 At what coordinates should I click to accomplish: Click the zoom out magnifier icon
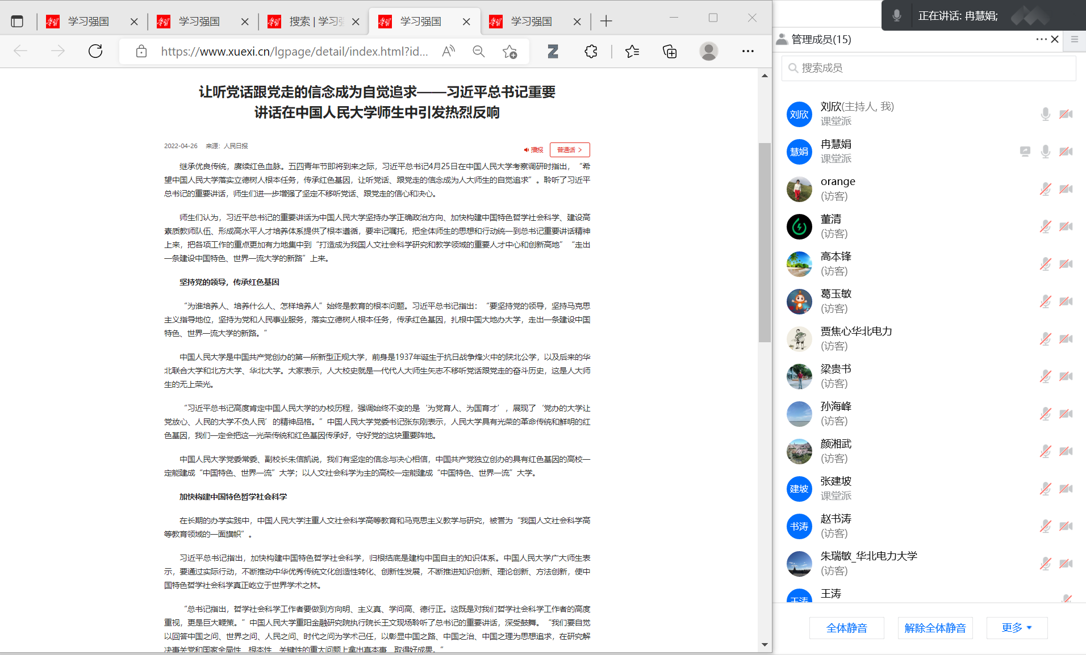(x=479, y=52)
